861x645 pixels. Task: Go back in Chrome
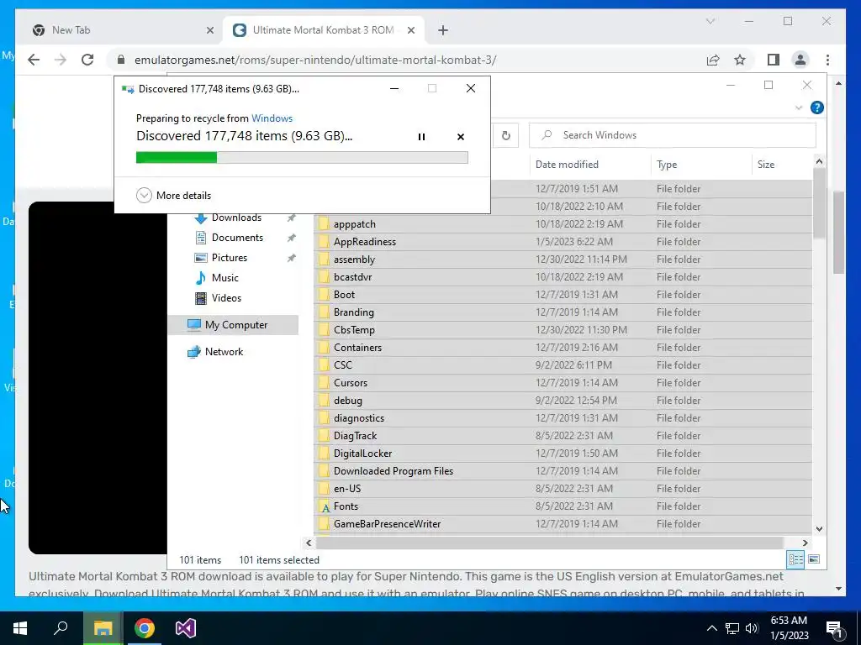[x=34, y=60]
